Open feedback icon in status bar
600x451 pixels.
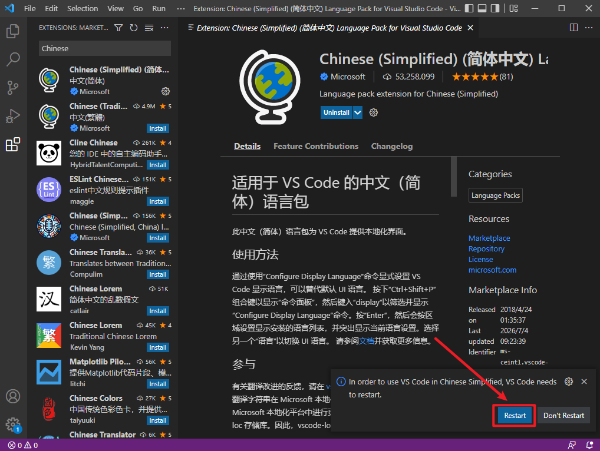click(572, 445)
